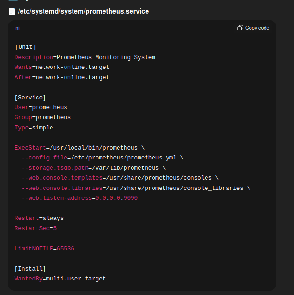Click the Wants=network-online.target line

pyautogui.click(x=62, y=67)
